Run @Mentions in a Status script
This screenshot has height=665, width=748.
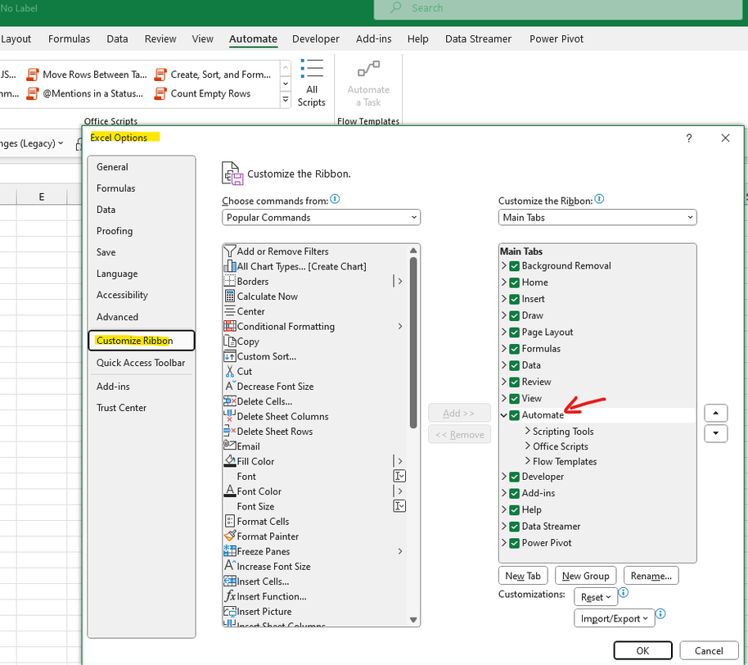85,93
